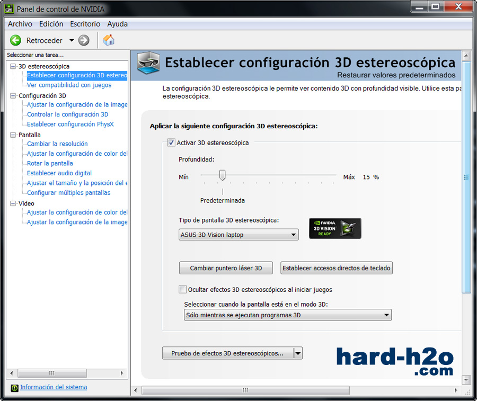Click Cambiar puntero láser 3D button
477x401 pixels.
click(226, 268)
